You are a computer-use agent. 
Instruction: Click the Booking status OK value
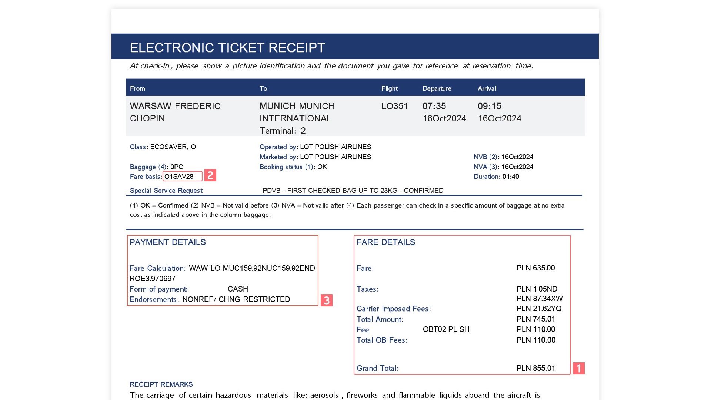pyautogui.click(x=322, y=167)
